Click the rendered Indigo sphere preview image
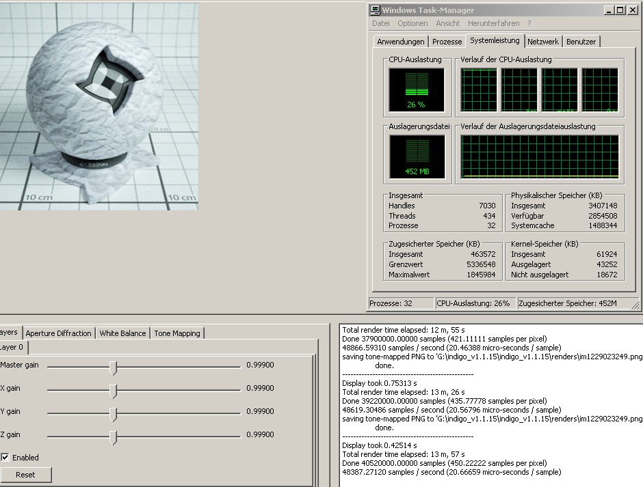 point(99,106)
